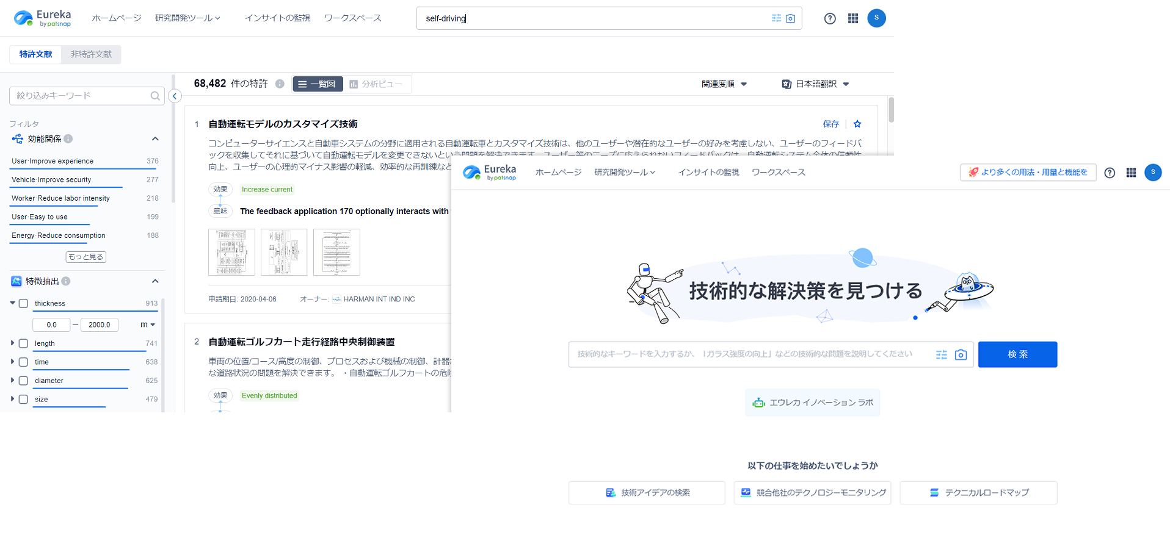Star the first patent result
This screenshot has width=1170, height=538.
[x=857, y=124]
